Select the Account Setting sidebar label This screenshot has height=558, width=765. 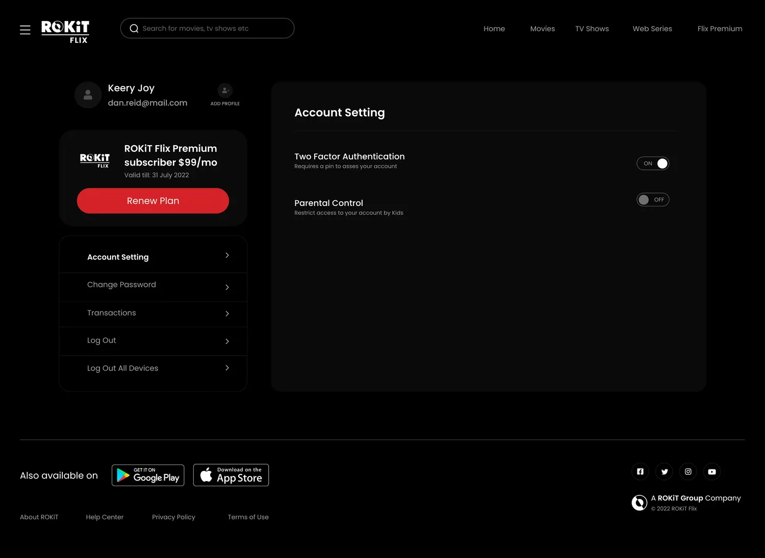[118, 257]
